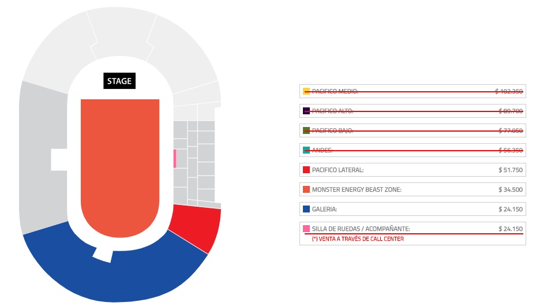This screenshot has height=306, width=551.
Task: Click the orange Monster Energy legend swatch
Action: 306,189
